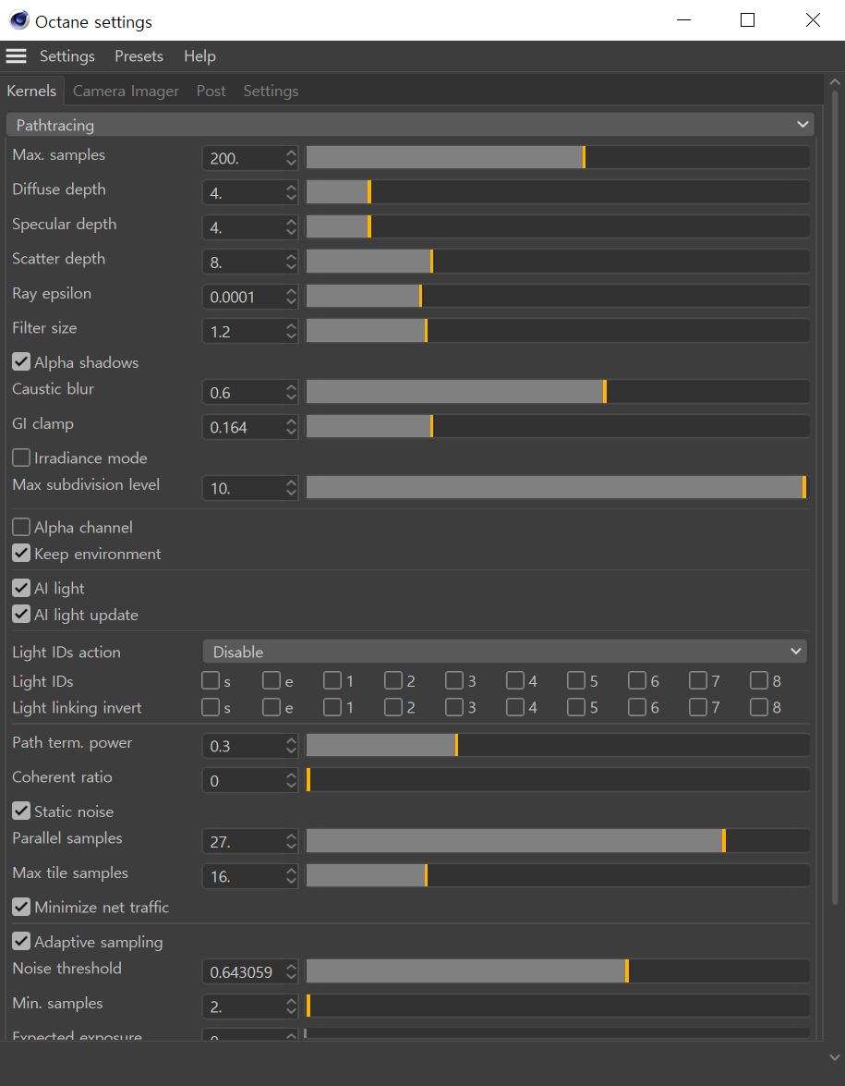Click the Scatter depth value field
Image resolution: width=845 pixels, height=1086 pixels.
tap(244, 262)
